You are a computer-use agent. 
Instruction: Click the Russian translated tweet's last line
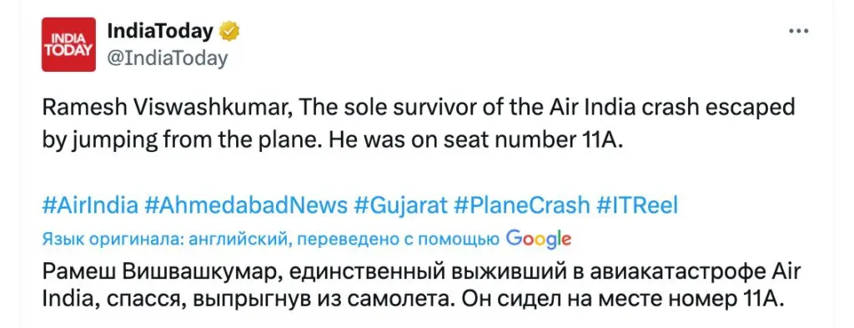click(413, 299)
